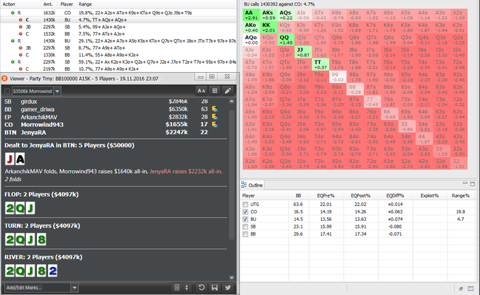Click red node icon of BU call 4.7% row

point(21,20)
